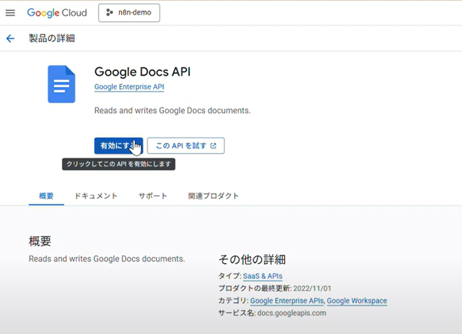The image size is (462, 334).
Task: Switch to the 概要 tab
Action: (x=46, y=196)
